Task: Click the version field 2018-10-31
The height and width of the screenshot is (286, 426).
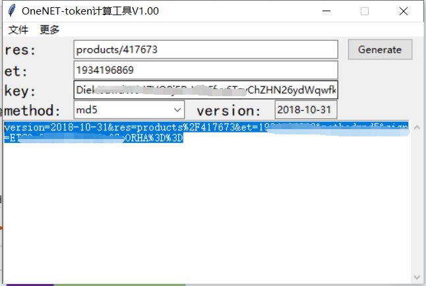Action: click(306, 110)
